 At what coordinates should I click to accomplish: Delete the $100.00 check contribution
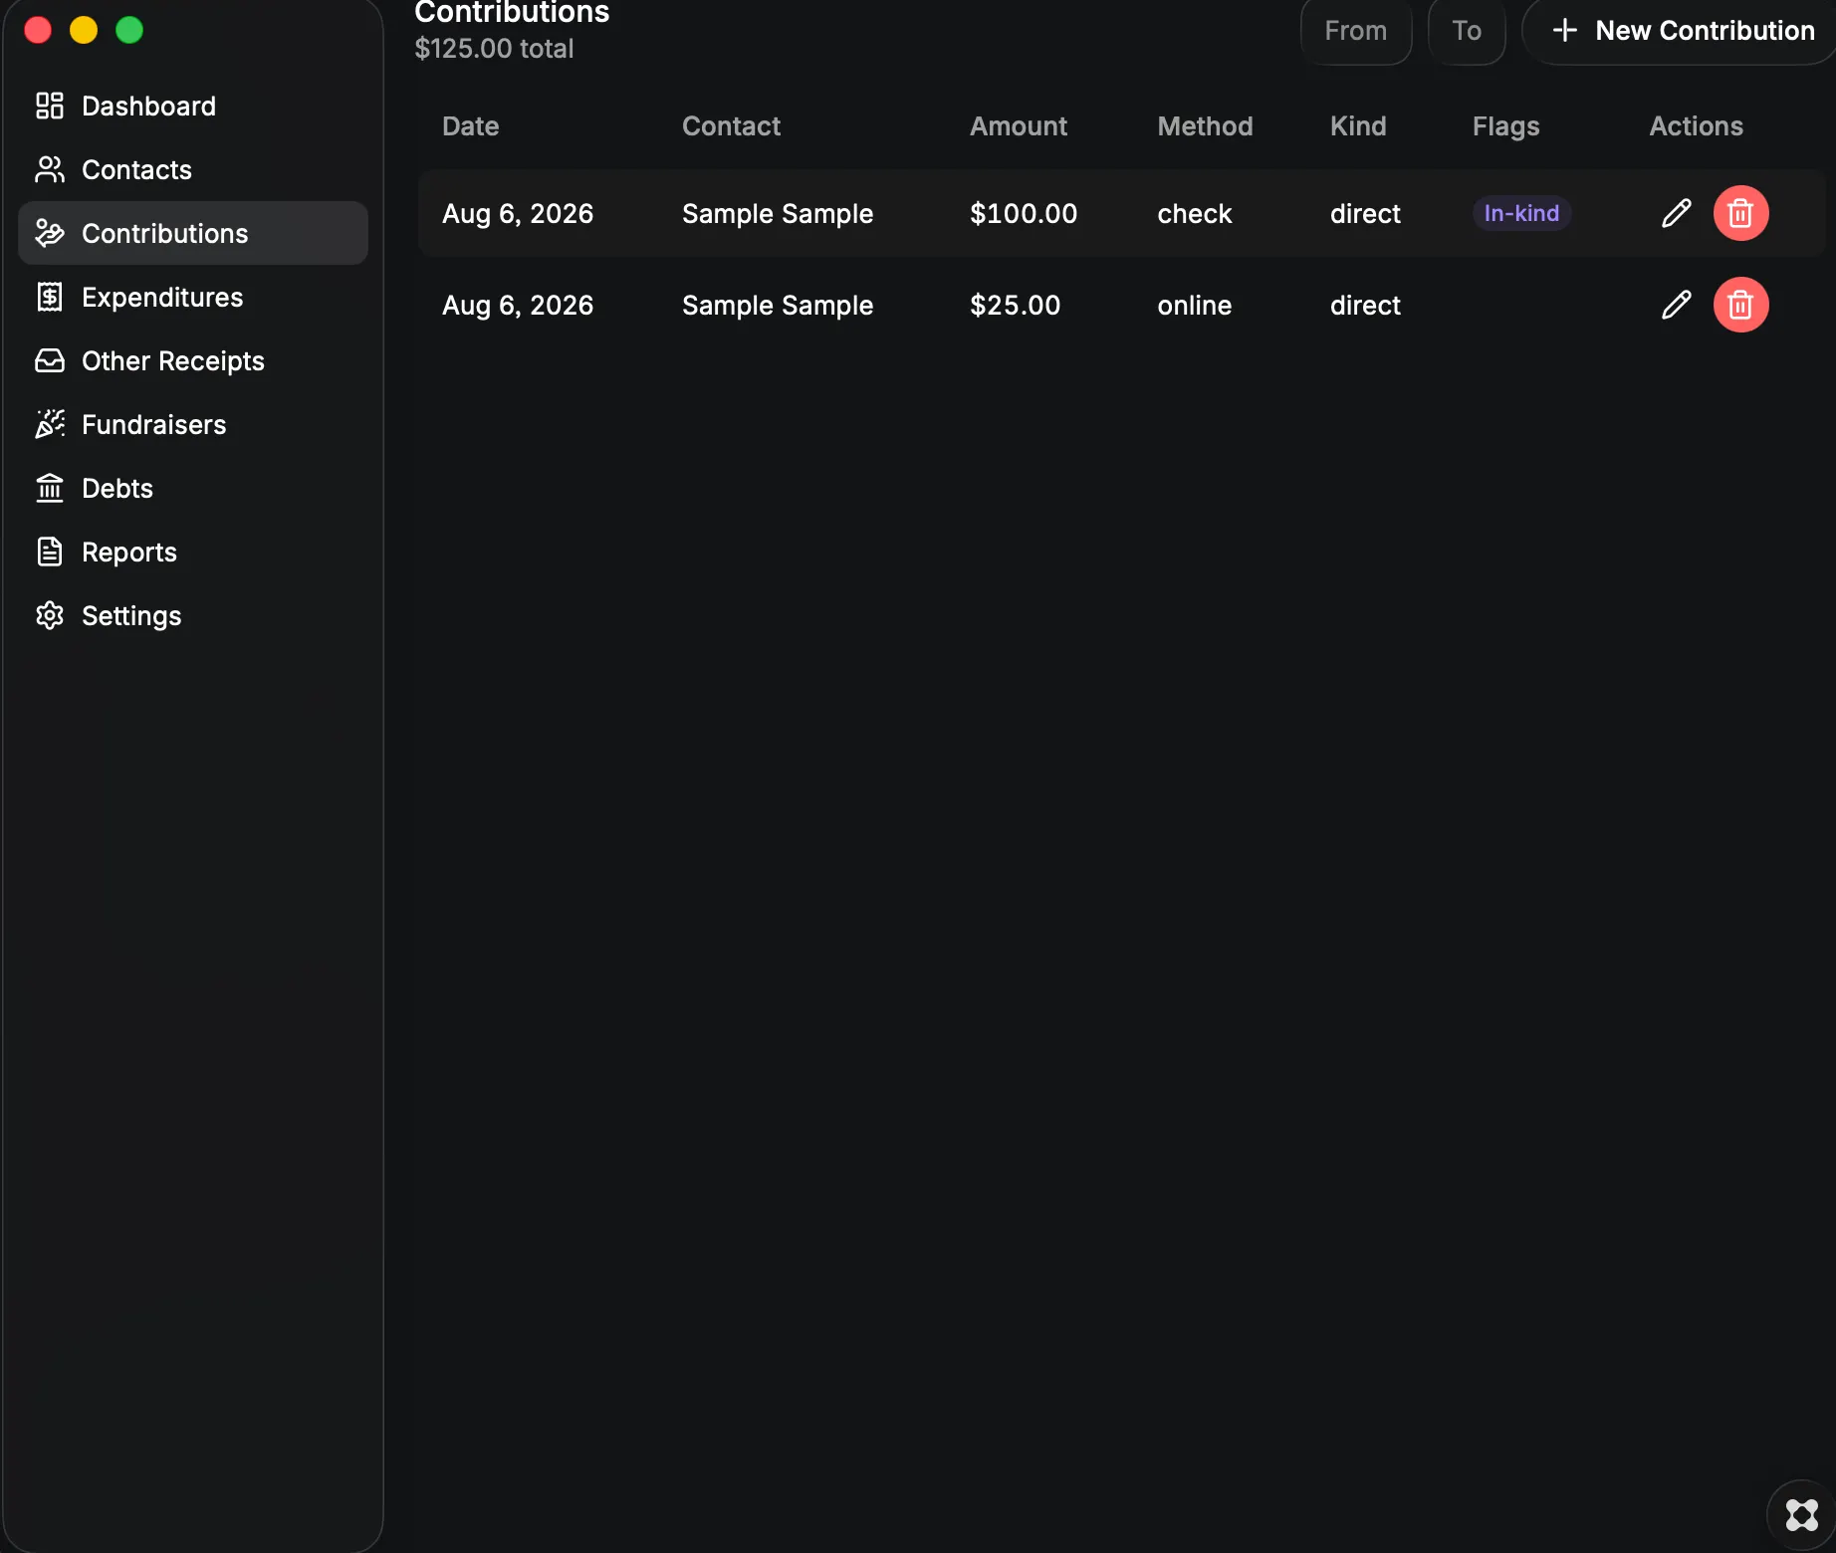click(1740, 213)
